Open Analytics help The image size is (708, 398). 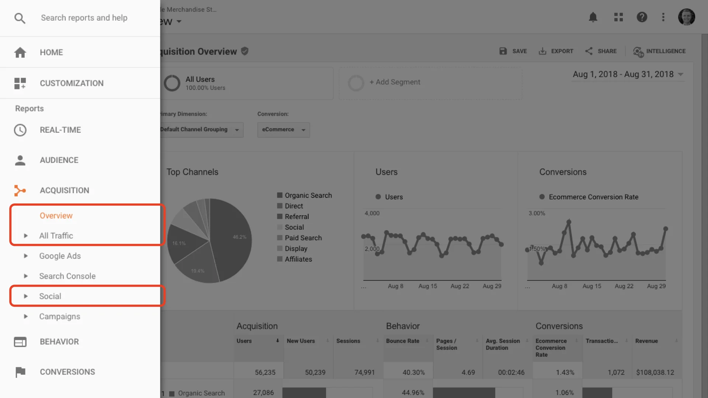[x=642, y=17]
